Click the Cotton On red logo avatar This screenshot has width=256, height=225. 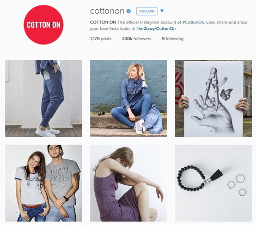tap(44, 24)
